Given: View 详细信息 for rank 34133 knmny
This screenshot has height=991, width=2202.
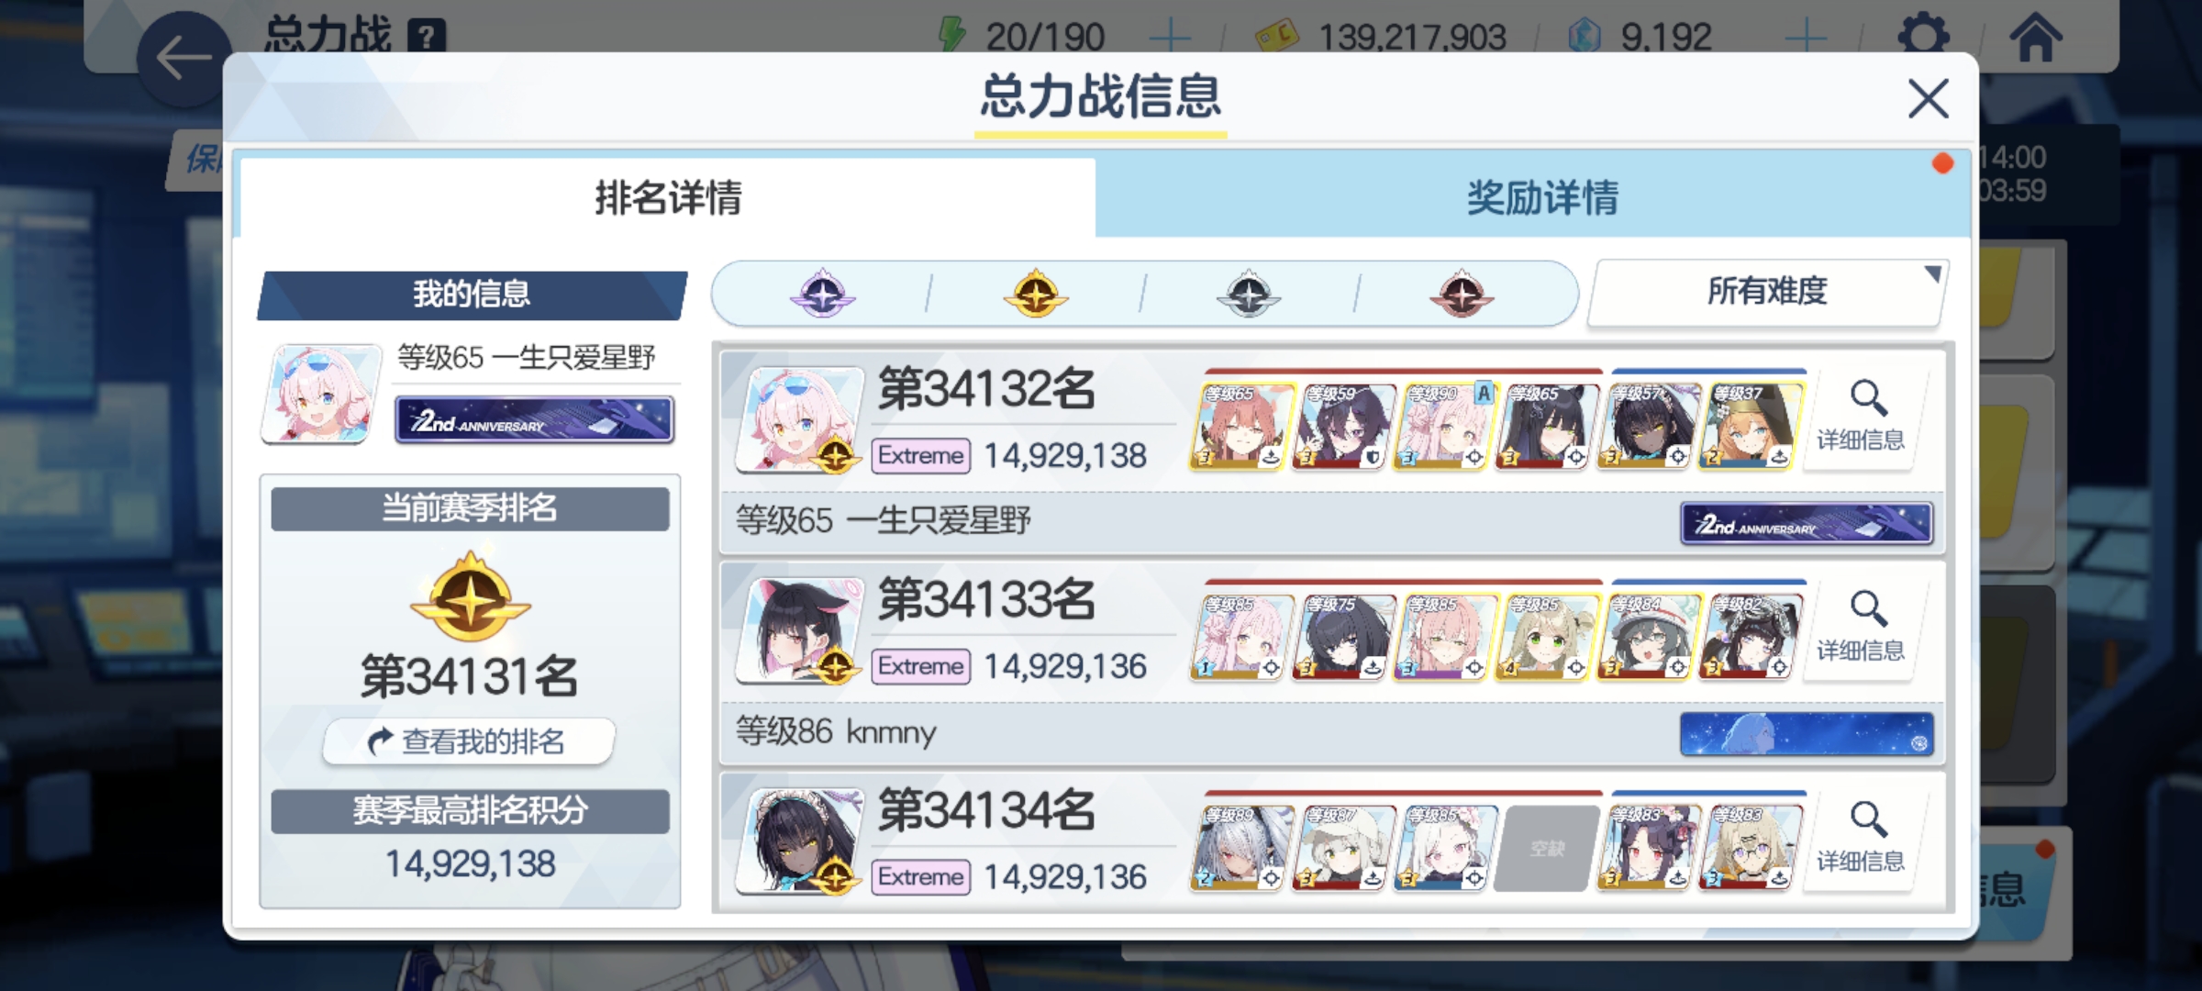Looking at the screenshot, I should (1861, 629).
